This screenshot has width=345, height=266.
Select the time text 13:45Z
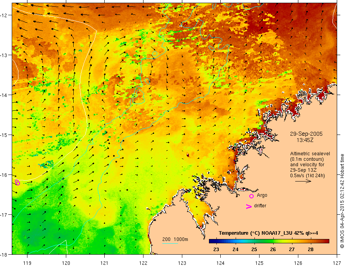[x=305, y=140]
